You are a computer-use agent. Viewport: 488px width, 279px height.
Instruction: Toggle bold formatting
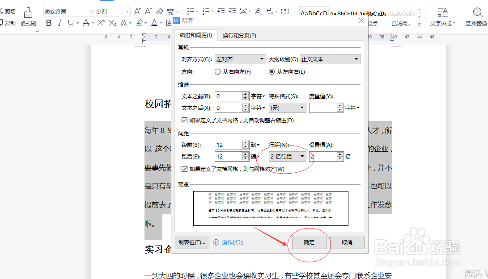coord(49,23)
